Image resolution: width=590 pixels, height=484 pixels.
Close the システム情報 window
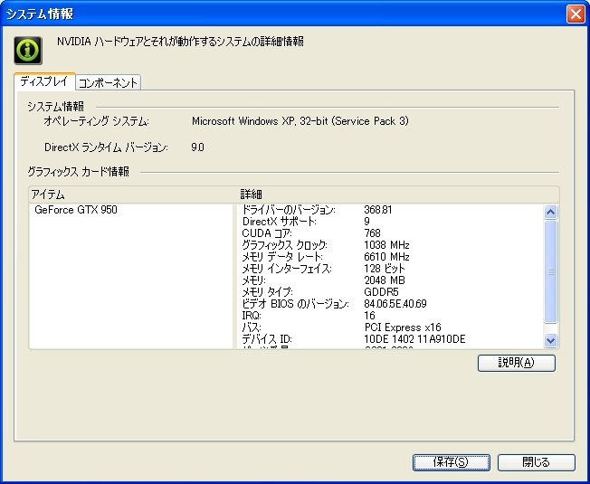point(576,14)
